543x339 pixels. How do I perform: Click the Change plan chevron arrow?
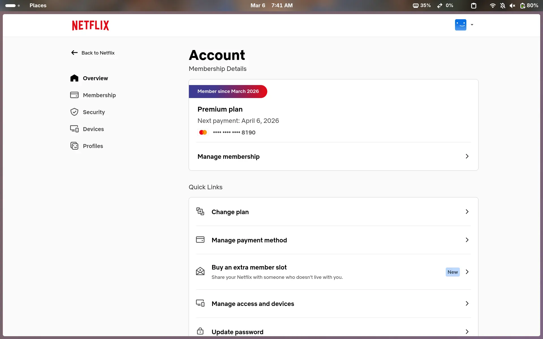467,212
